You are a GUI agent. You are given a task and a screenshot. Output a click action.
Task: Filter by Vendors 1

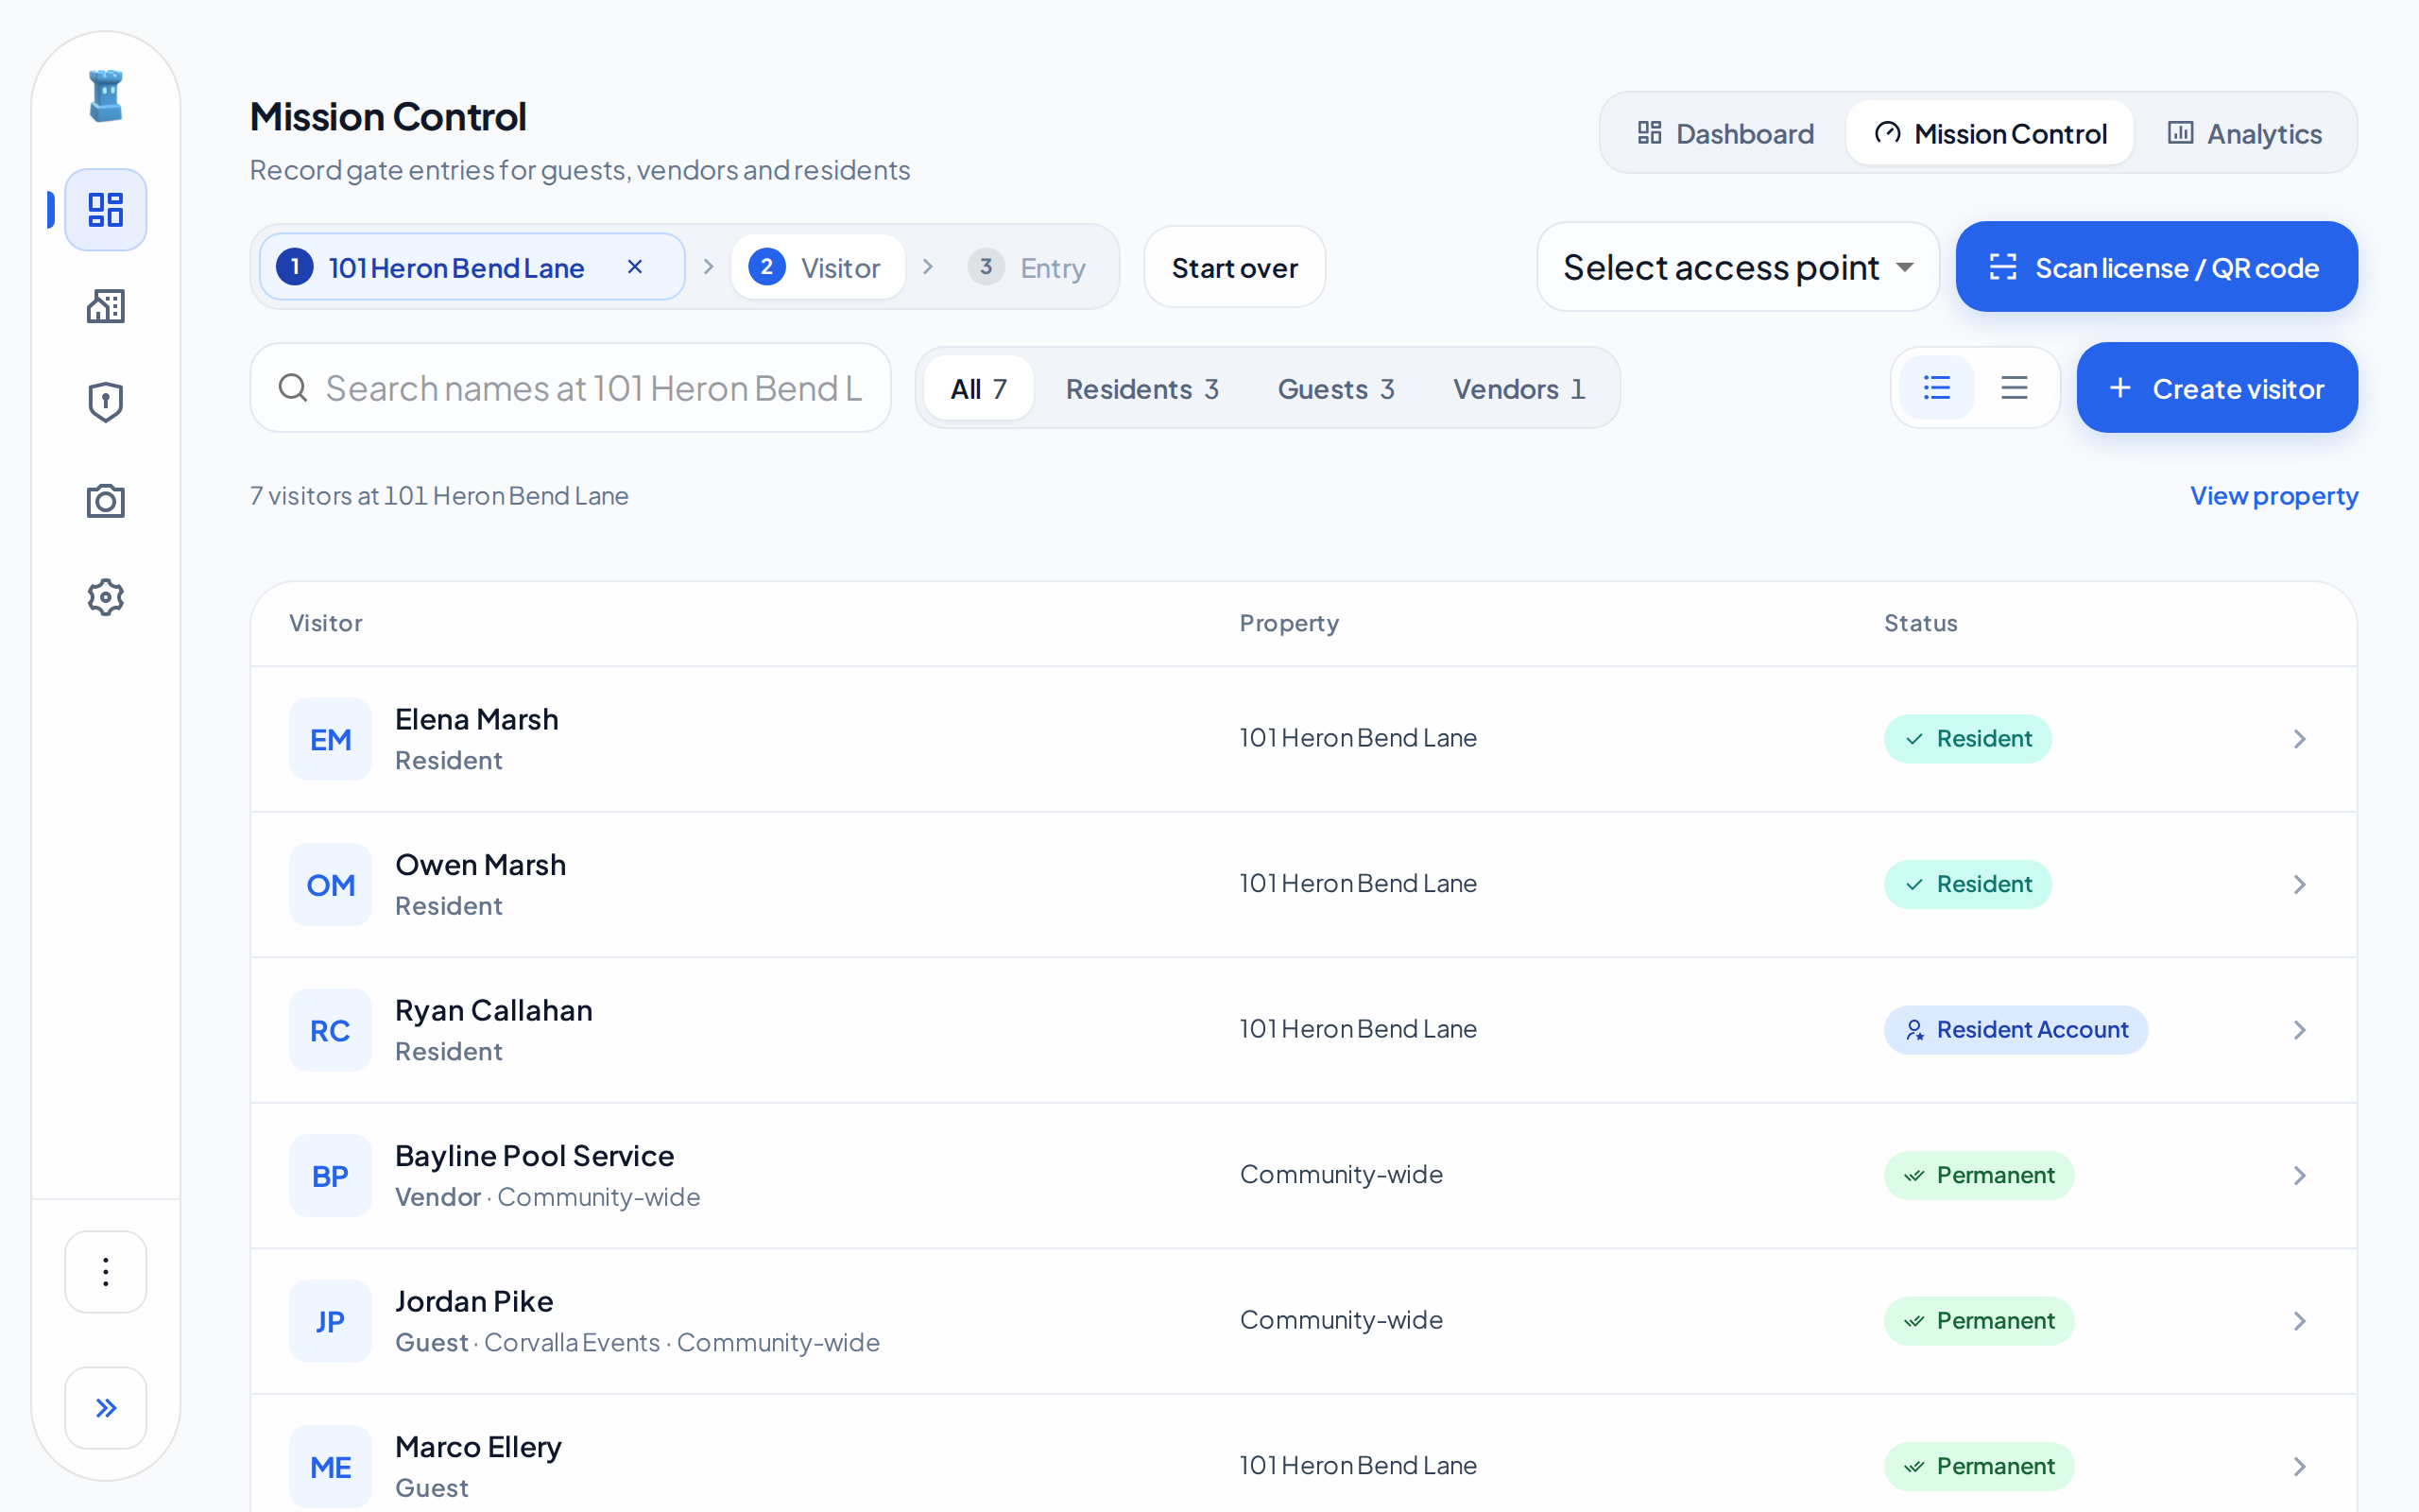coord(1518,388)
